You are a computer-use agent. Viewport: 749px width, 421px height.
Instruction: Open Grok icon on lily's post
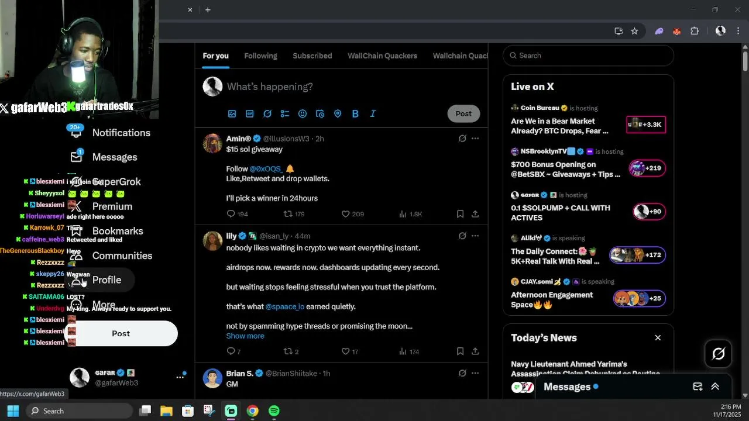[462, 236]
